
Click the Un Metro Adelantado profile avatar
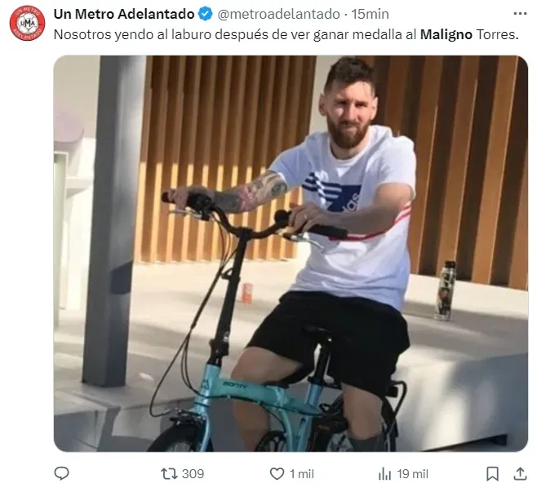pyautogui.click(x=27, y=23)
